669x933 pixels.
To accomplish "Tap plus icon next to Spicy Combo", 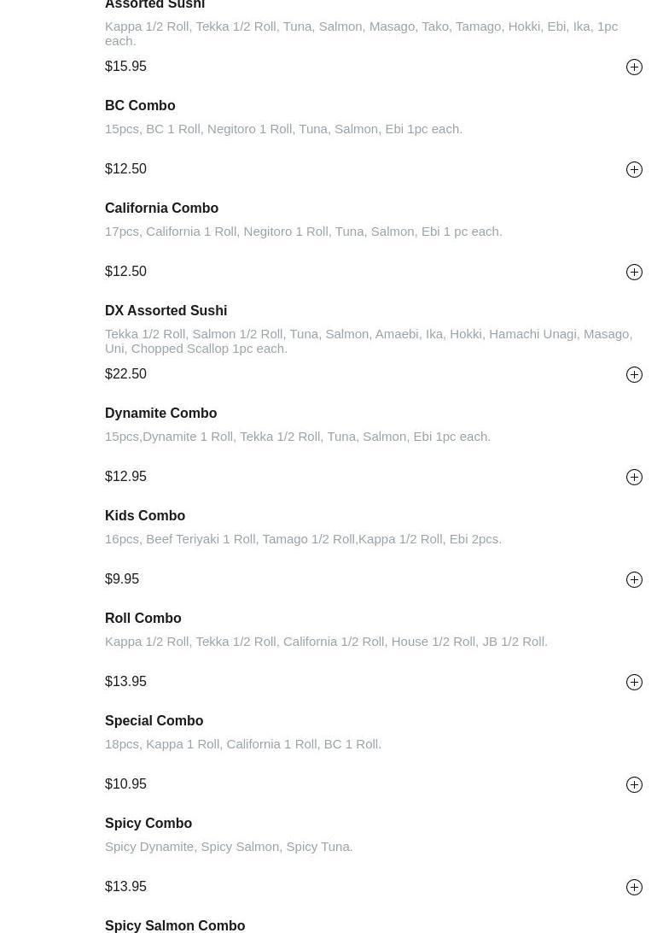I will 634,887.
